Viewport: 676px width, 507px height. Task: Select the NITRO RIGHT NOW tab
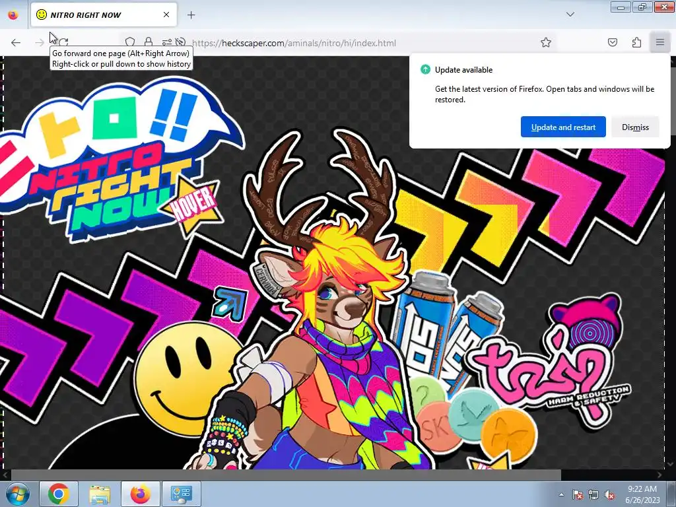coord(104,15)
